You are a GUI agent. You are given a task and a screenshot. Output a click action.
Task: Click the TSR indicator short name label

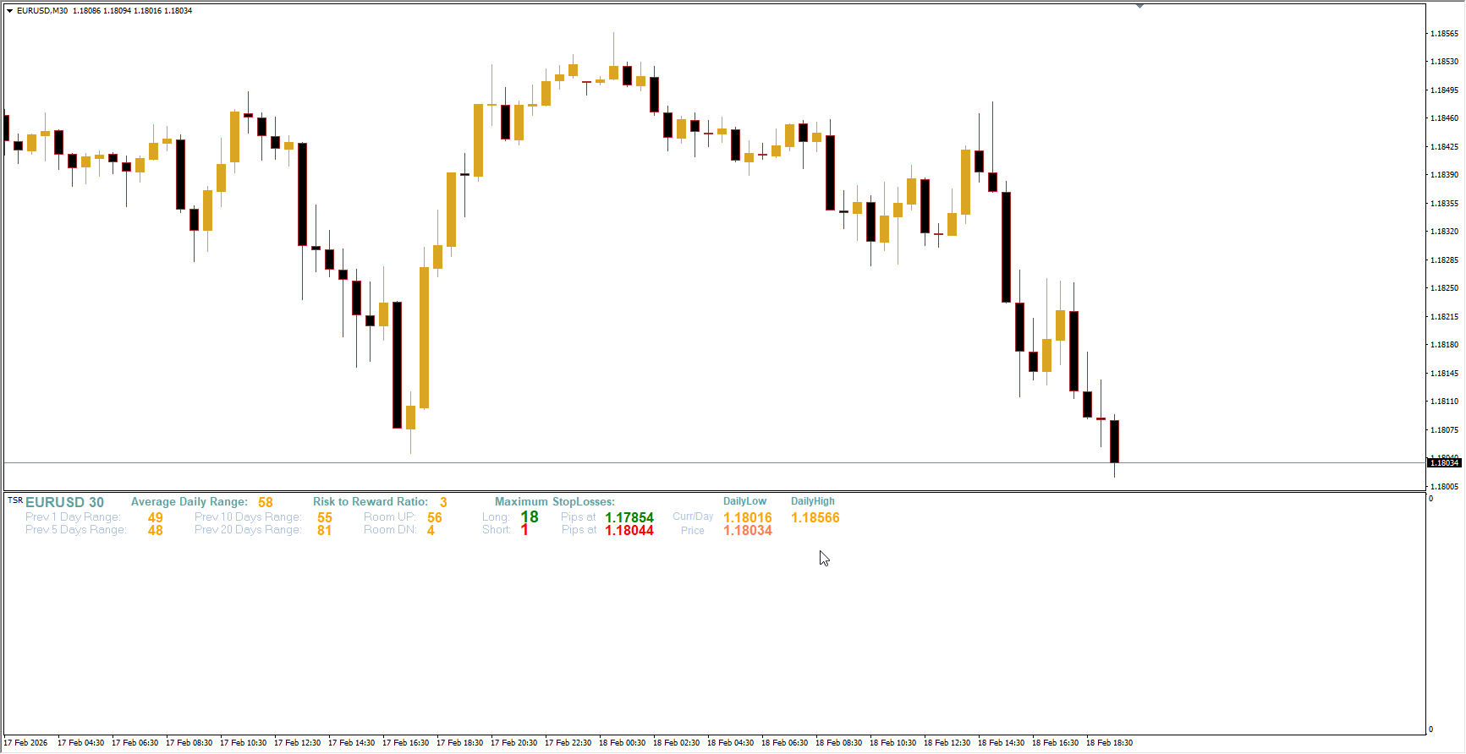[15, 500]
